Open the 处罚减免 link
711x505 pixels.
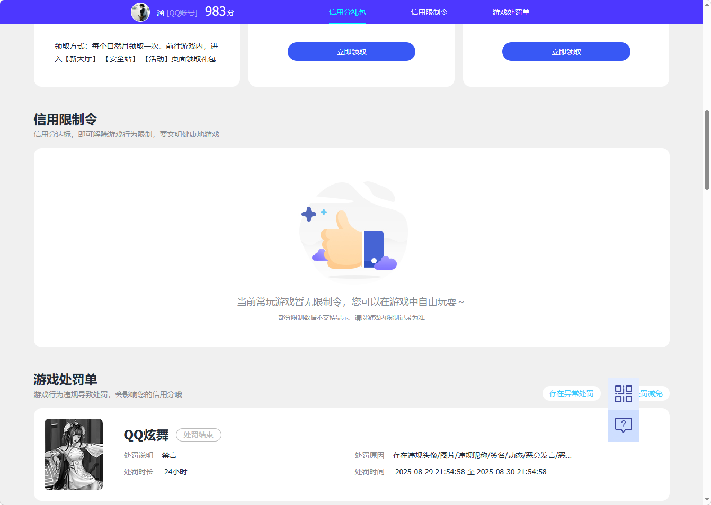click(x=652, y=393)
